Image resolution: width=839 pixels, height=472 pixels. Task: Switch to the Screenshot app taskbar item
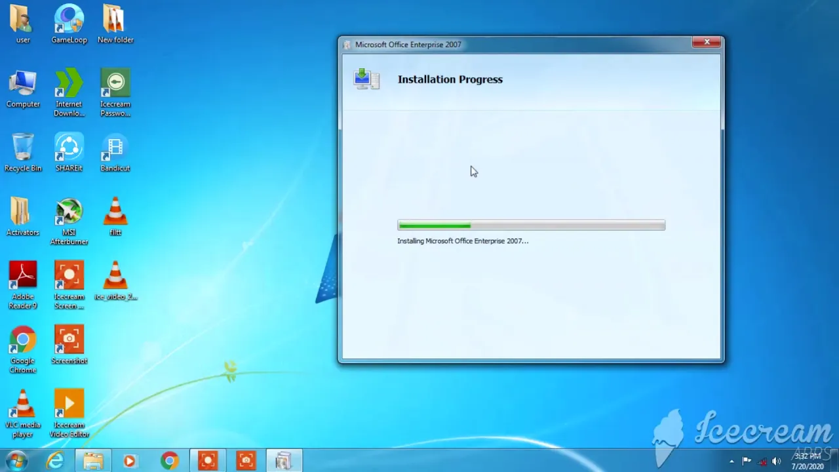pos(246,461)
